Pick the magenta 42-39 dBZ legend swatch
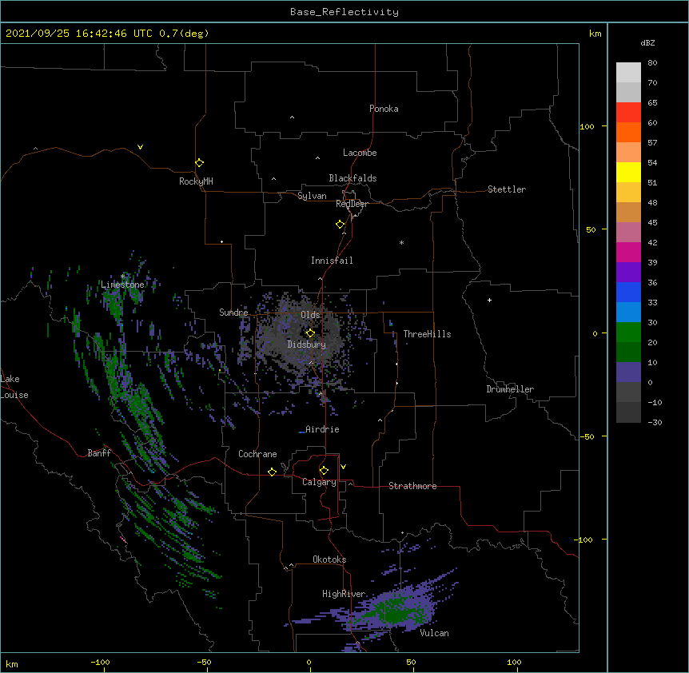The height and width of the screenshot is (673, 689). [x=628, y=252]
